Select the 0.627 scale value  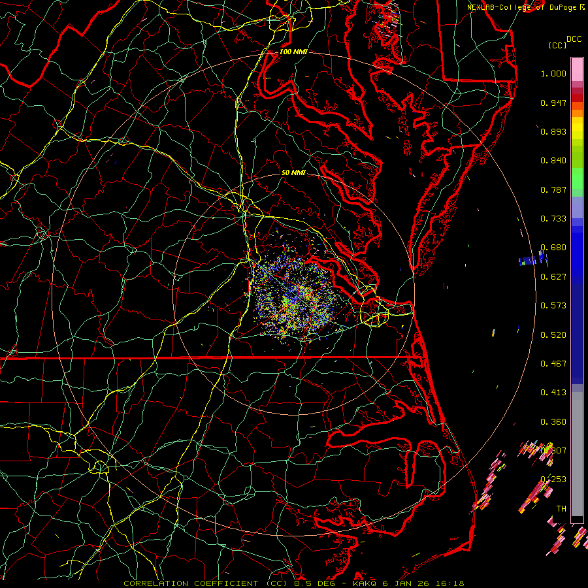(553, 277)
